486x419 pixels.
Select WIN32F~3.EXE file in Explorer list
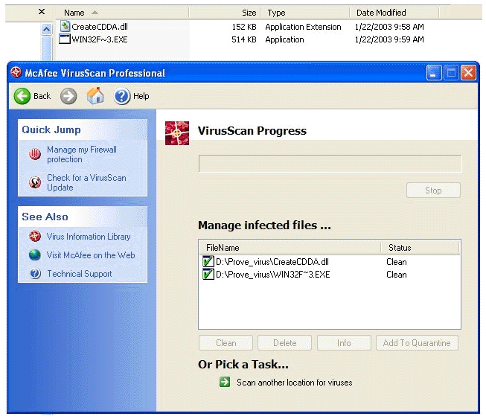click(x=99, y=39)
